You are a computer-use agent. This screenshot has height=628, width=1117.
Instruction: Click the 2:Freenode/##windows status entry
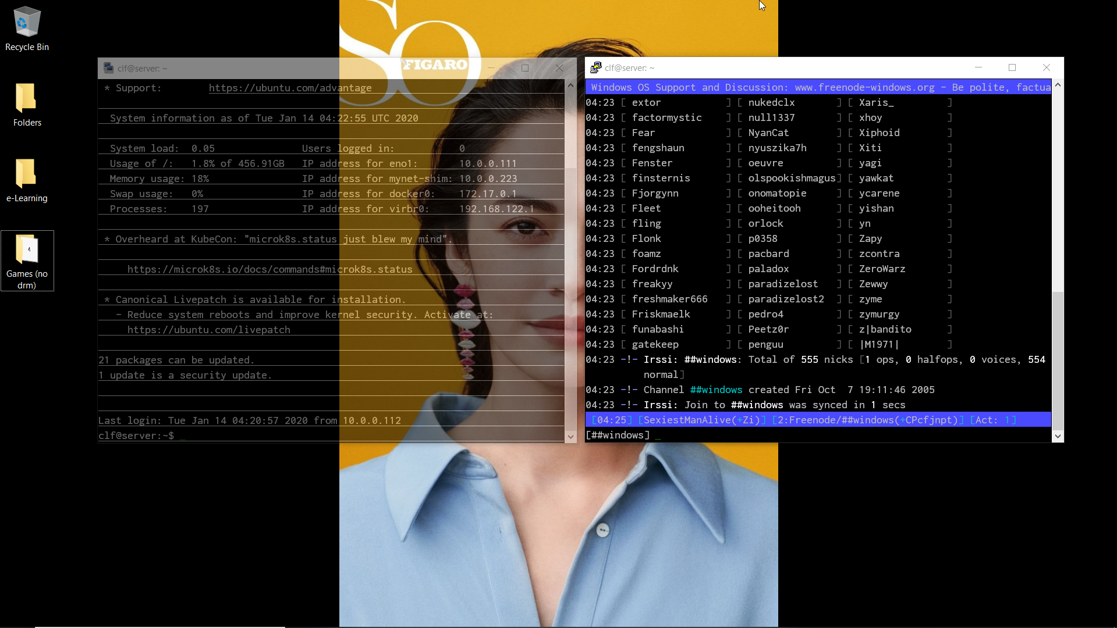tap(868, 420)
